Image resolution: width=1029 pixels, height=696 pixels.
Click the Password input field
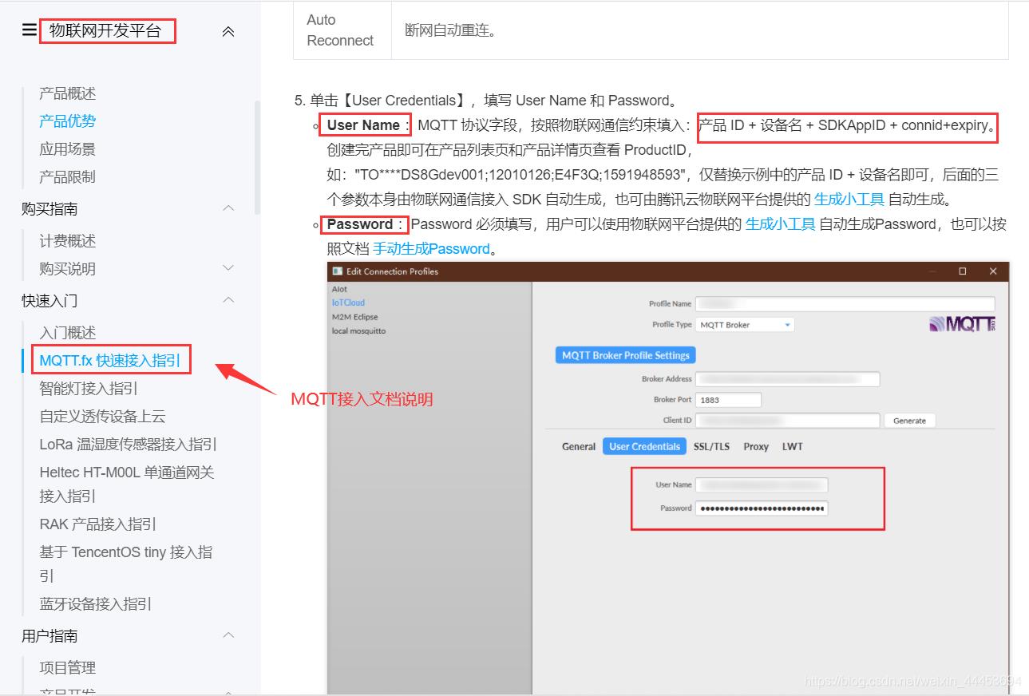point(762,508)
